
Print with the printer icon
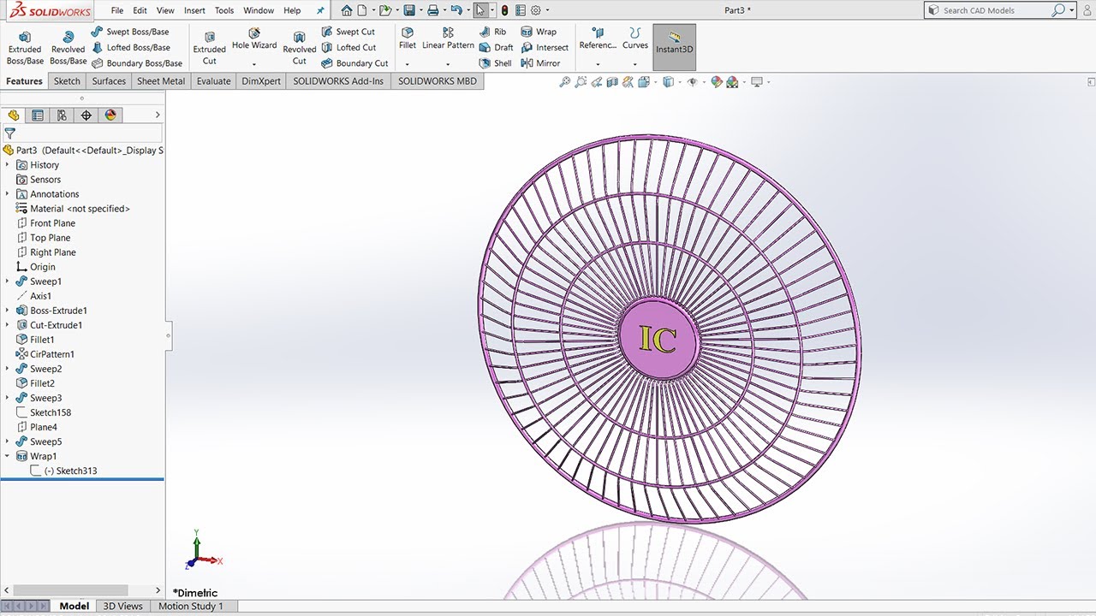433,10
